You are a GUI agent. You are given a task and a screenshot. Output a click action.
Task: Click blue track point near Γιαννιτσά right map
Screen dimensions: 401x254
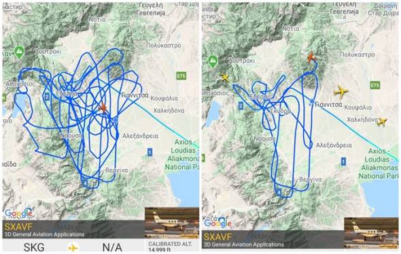point(312,101)
